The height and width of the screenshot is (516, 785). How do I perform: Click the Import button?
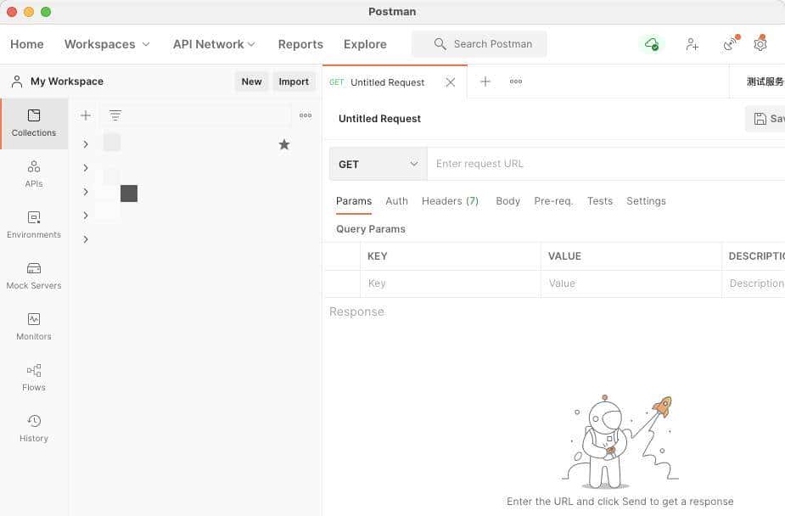(294, 81)
